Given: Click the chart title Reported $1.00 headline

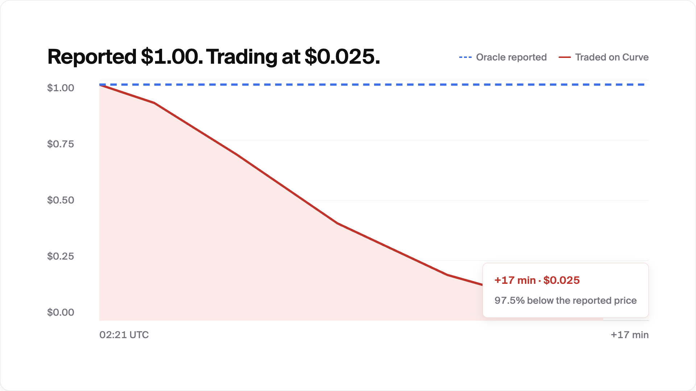Looking at the screenshot, I should 214,57.
